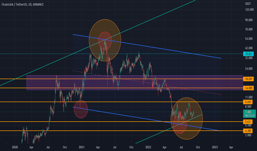Click the 24.000 price axis value
The height and width of the screenshot is (151, 257).
click(249, 69)
